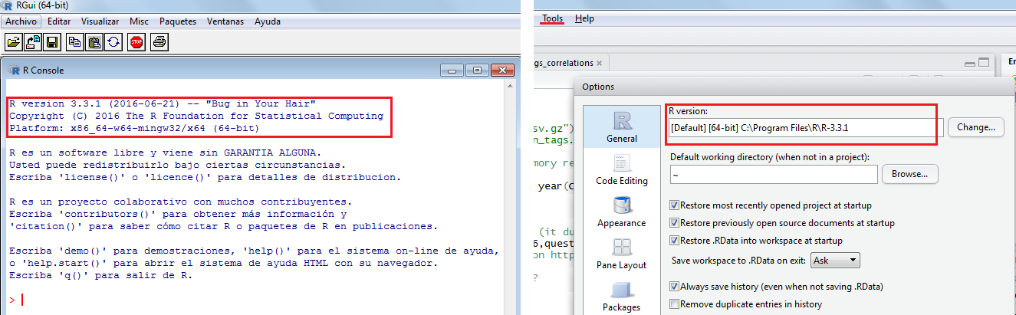Viewport: 1016px width, 315px height.
Task: Select the Appearance options category
Action: pos(621,211)
